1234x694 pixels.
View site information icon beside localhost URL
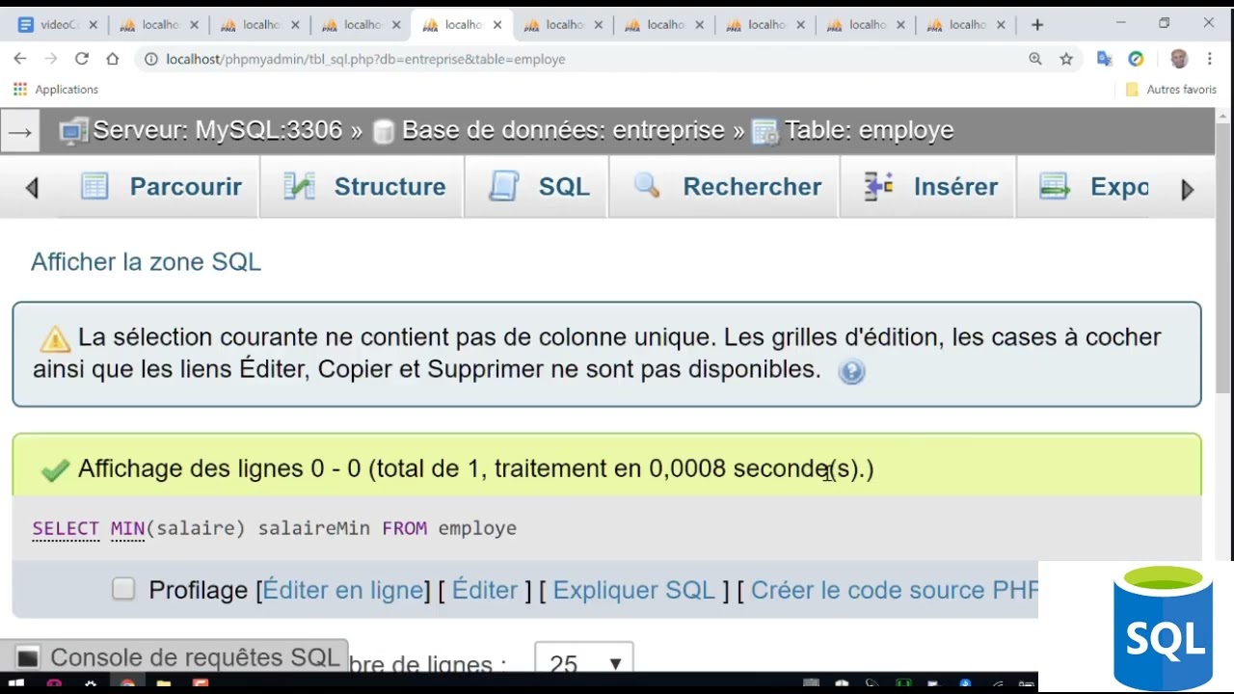click(151, 59)
